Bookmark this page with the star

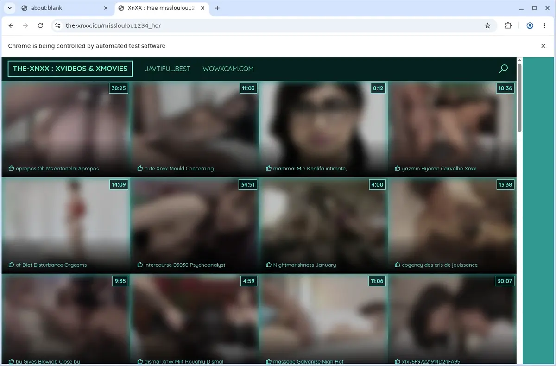(487, 26)
